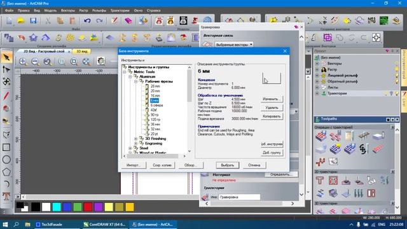This screenshot has height=229, width=407.
Task: Click the toolpath name field Гравировка
Action: (x=239, y=197)
